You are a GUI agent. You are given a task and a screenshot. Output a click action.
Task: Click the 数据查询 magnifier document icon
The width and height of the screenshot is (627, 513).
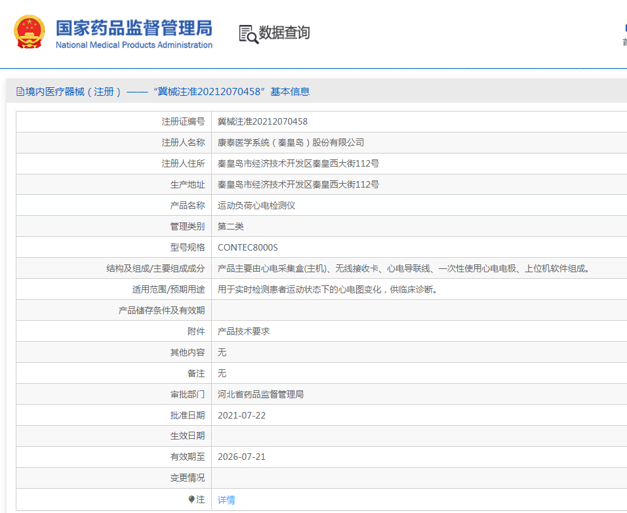click(x=249, y=34)
